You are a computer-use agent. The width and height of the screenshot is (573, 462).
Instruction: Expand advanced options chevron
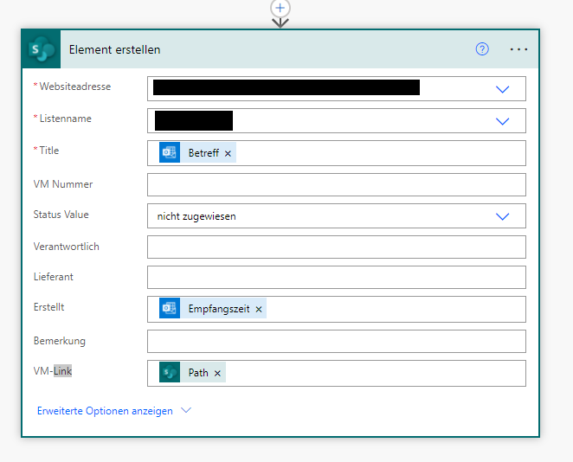click(x=186, y=410)
